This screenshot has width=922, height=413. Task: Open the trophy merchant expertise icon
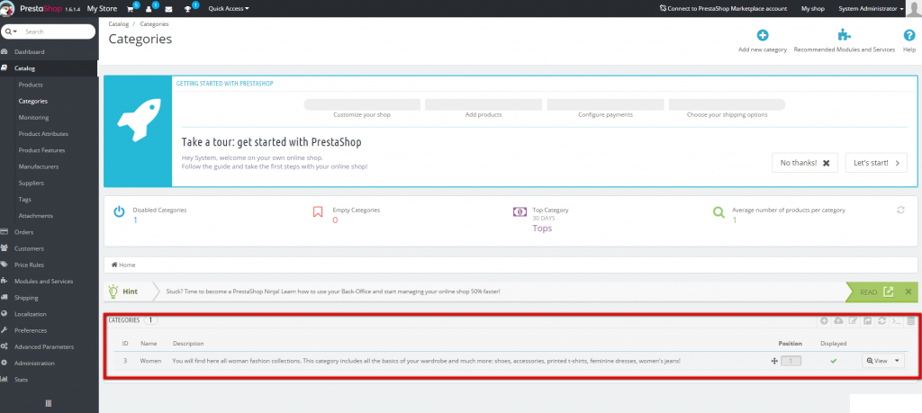(188, 9)
